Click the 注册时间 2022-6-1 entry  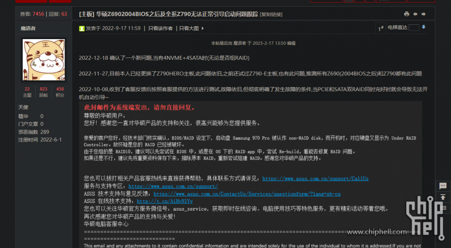click(x=40, y=140)
